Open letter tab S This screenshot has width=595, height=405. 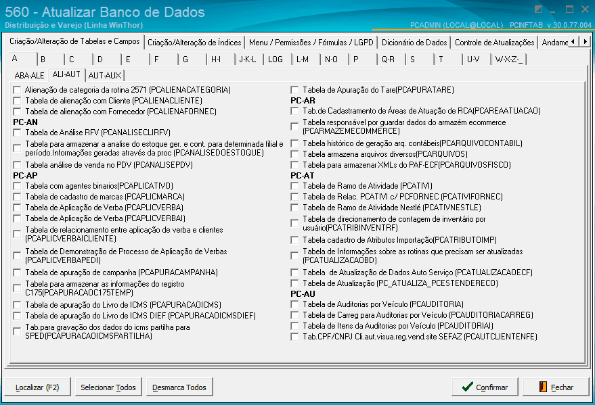coord(420,59)
